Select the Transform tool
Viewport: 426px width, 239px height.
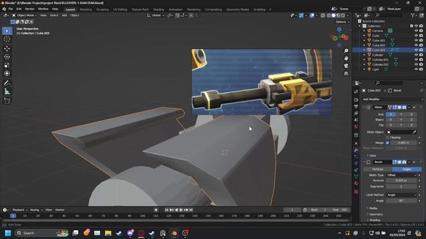[x=7, y=74]
